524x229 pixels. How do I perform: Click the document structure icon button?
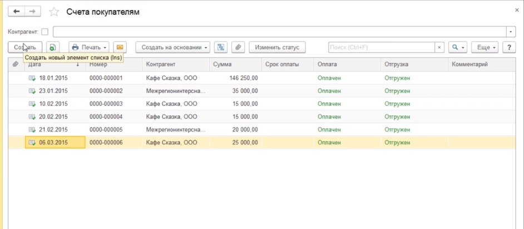point(221,48)
